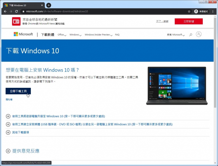This screenshot has width=218, height=166.
Task: Expand 其他下載選項 section
Action: [x=17, y=132]
